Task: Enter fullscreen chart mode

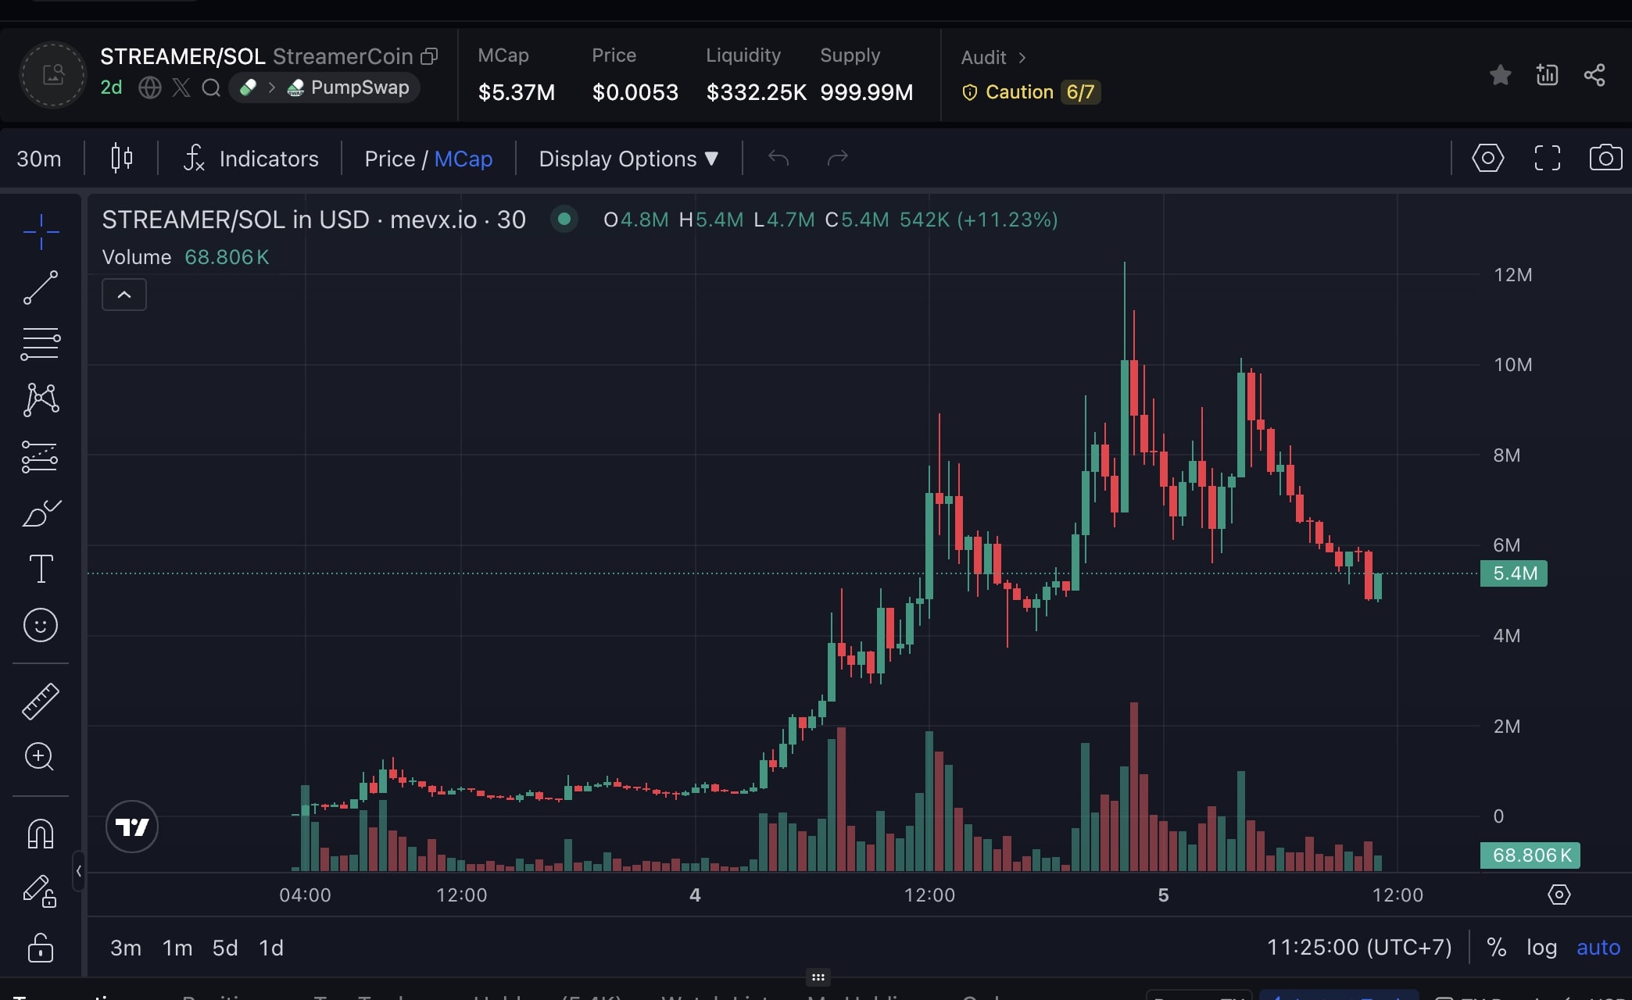Action: 1548,158
